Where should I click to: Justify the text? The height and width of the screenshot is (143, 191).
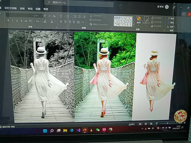coord(74,22)
